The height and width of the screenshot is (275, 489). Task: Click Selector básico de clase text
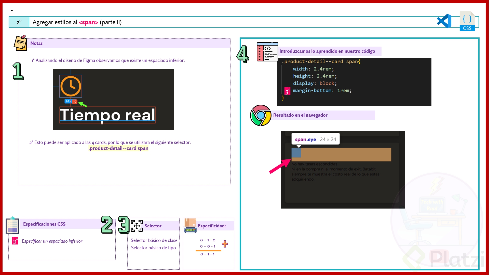pos(154,240)
